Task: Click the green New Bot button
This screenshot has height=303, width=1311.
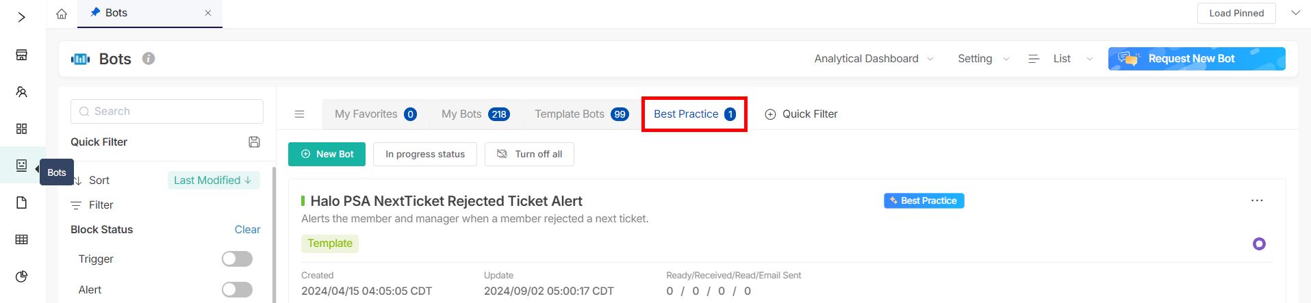Action: pyautogui.click(x=327, y=154)
